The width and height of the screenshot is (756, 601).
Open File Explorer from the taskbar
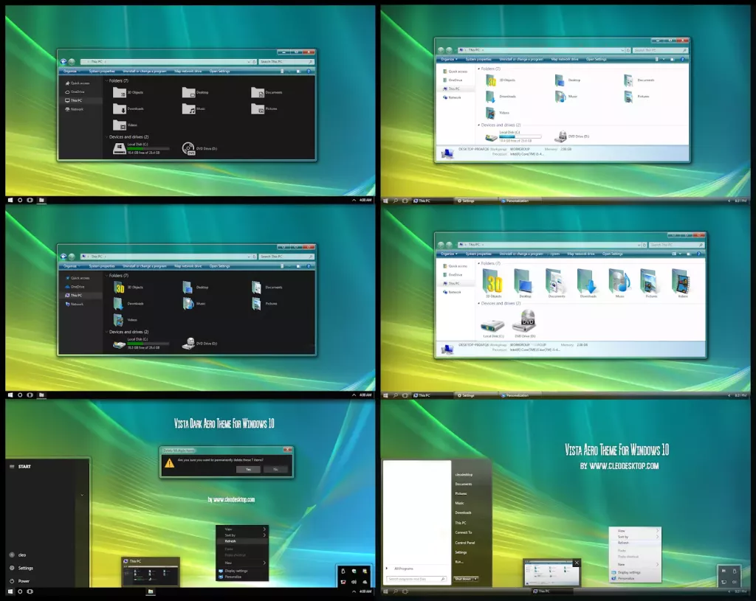tap(151, 593)
